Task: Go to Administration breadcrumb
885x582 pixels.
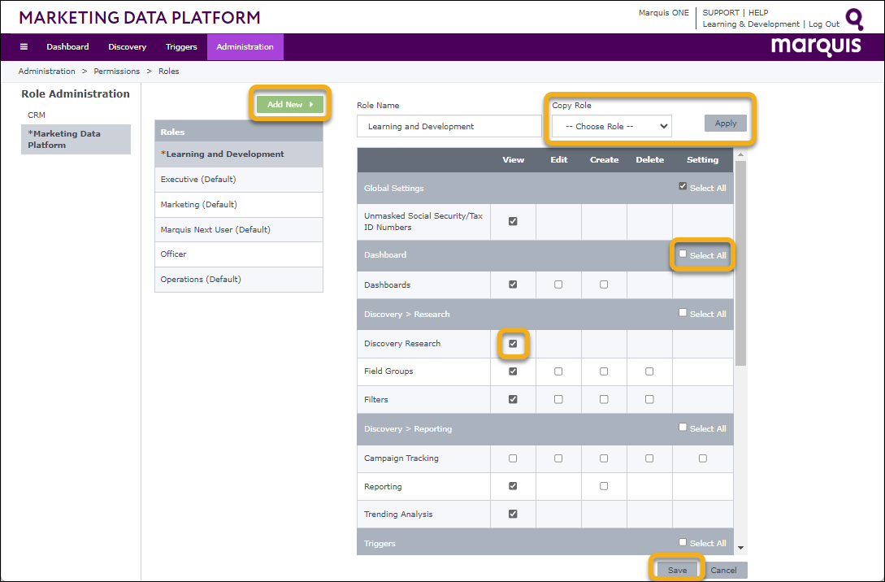Action: 47,72
